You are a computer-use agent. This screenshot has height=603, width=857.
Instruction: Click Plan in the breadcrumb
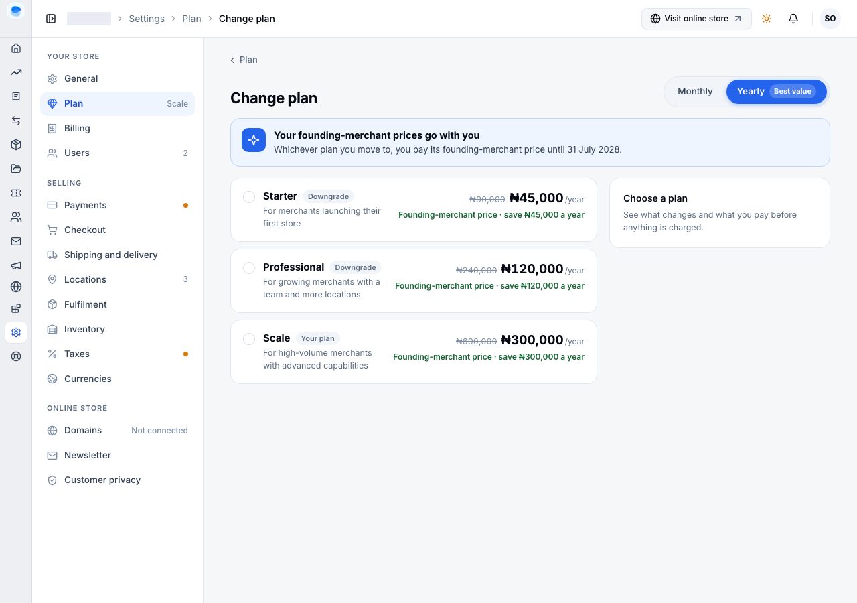pyautogui.click(x=191, y=19)
